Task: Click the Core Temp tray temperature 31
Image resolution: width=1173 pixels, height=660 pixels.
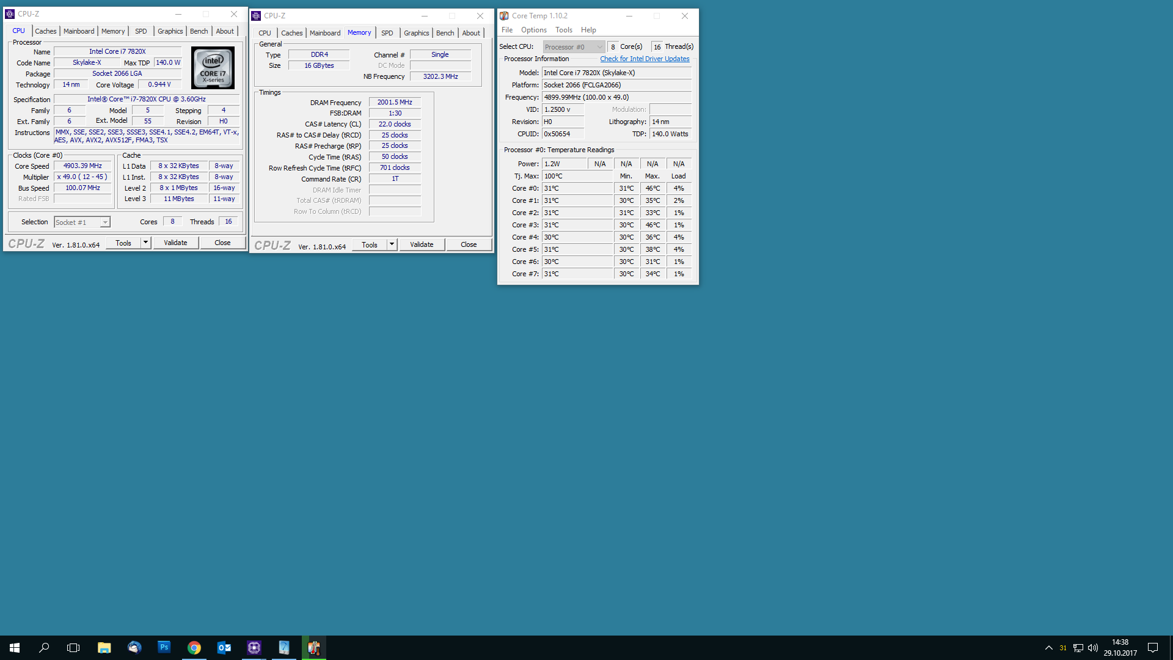Action: coord(1063,648)
